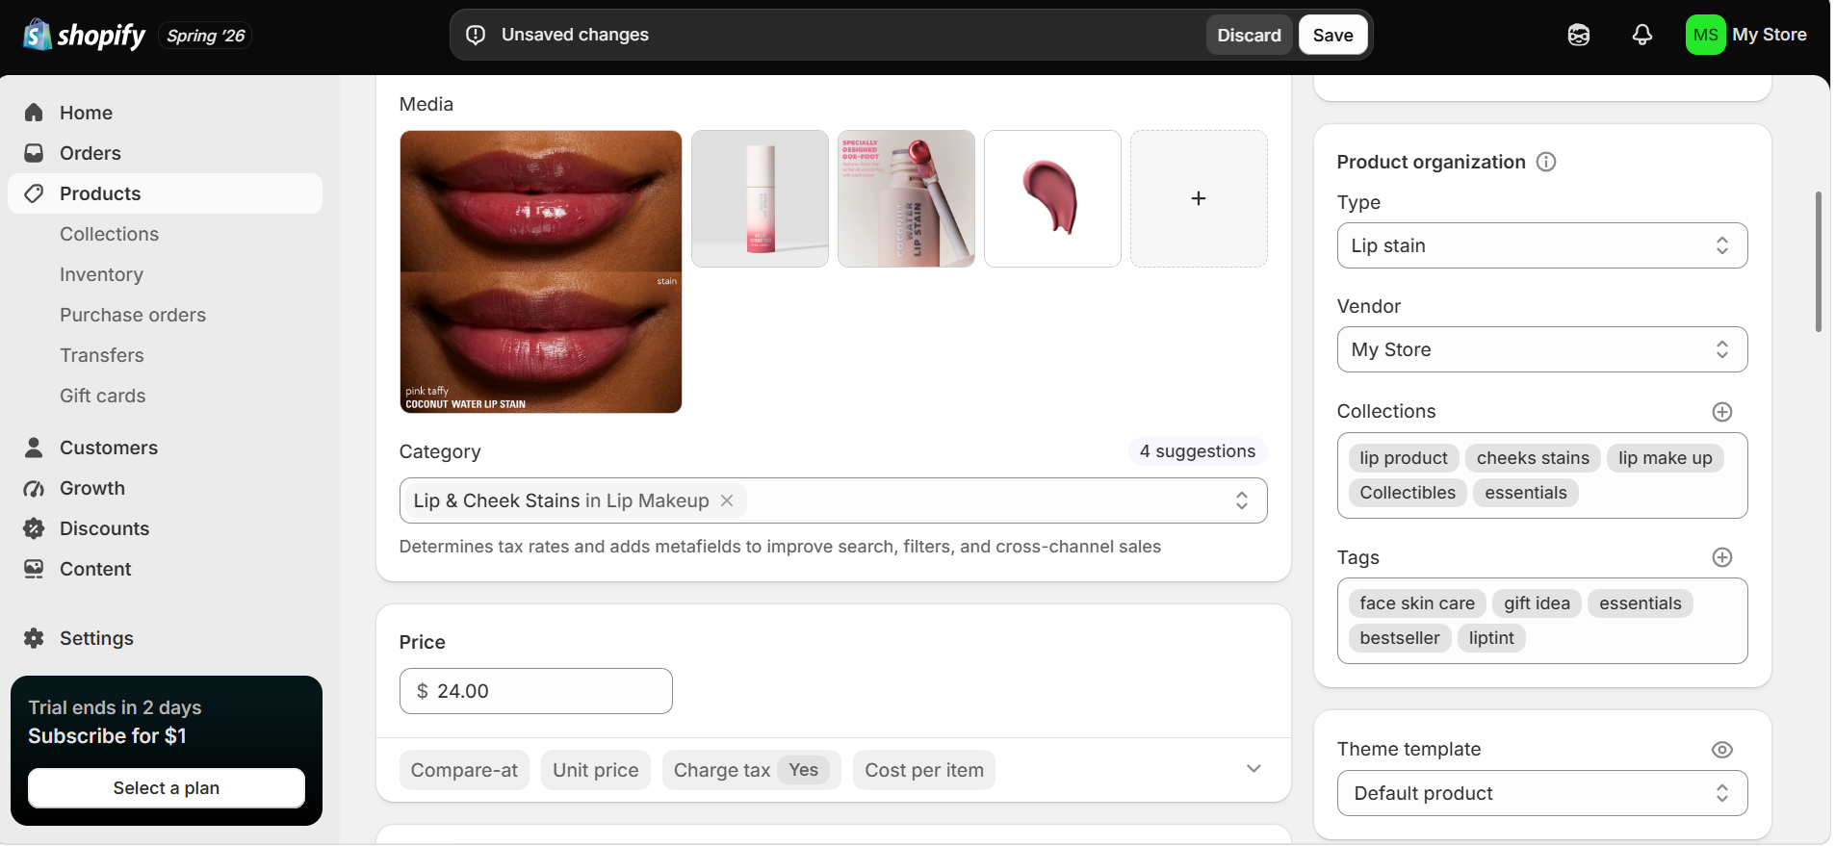Open the My Store account menu
Viewport: 1835px width, 846px height.
click(x=1746, y=35)
